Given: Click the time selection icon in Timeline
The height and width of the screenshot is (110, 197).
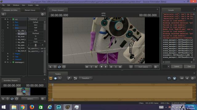Looking at the screenshot, I should pos(75,78).
